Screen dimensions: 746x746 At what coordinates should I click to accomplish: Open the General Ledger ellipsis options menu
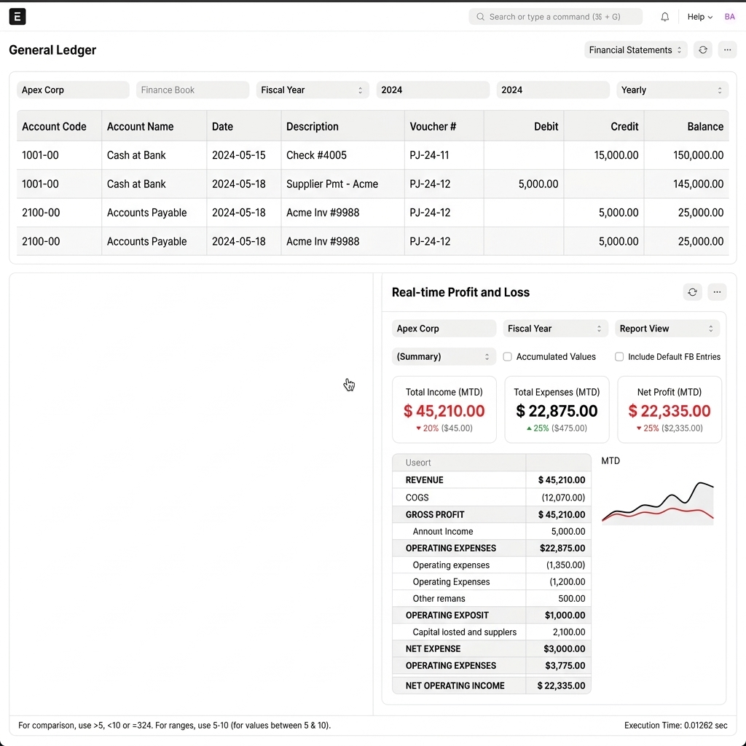(x=727, y=50)
